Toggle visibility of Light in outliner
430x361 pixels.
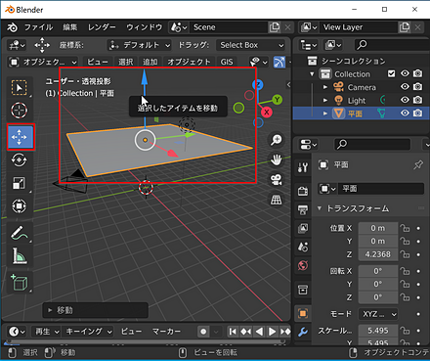coord(405,100)
